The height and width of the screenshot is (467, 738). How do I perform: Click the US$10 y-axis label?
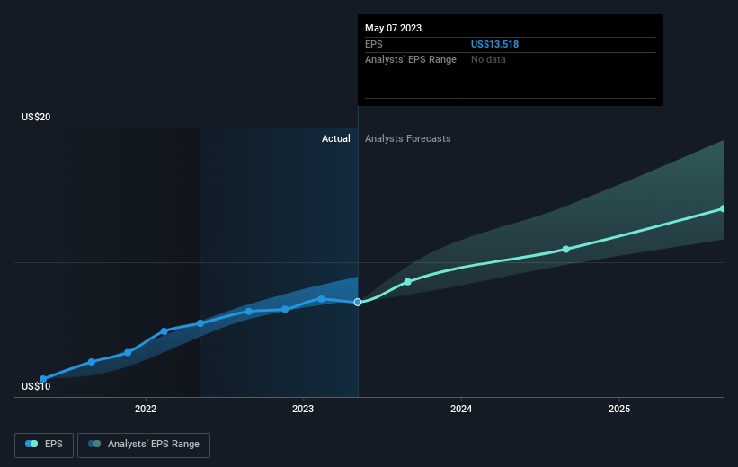(36, 386)
